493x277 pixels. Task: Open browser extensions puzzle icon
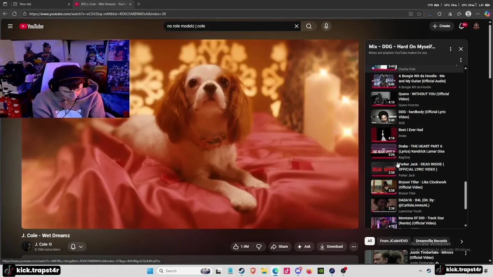pos(439,14)
